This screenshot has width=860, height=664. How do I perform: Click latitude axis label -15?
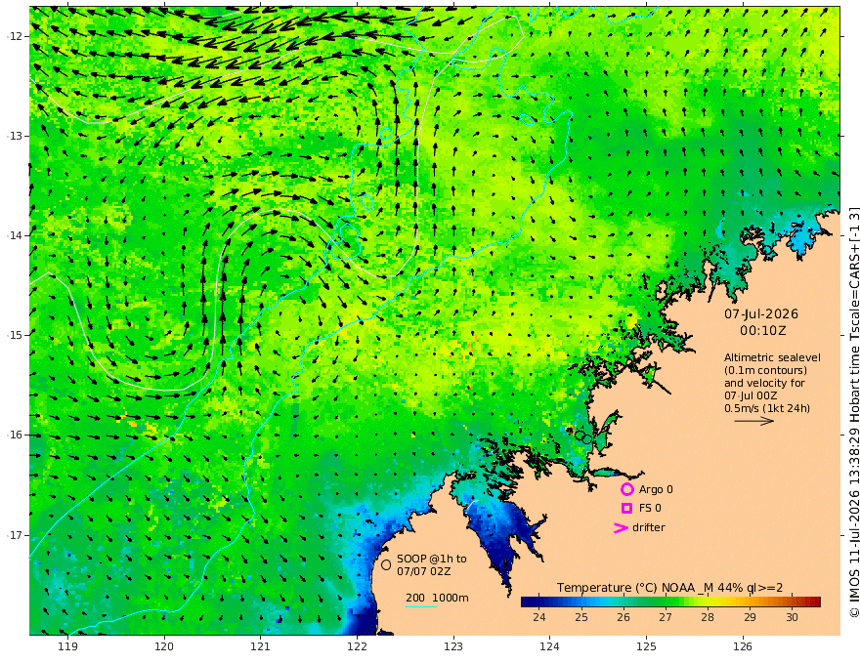click(15, 335)
